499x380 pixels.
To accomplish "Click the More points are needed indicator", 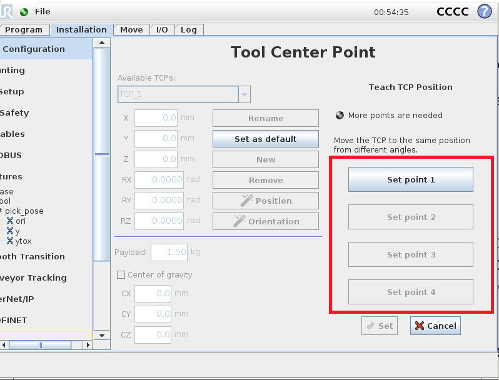I will click(x=340, y=115).
